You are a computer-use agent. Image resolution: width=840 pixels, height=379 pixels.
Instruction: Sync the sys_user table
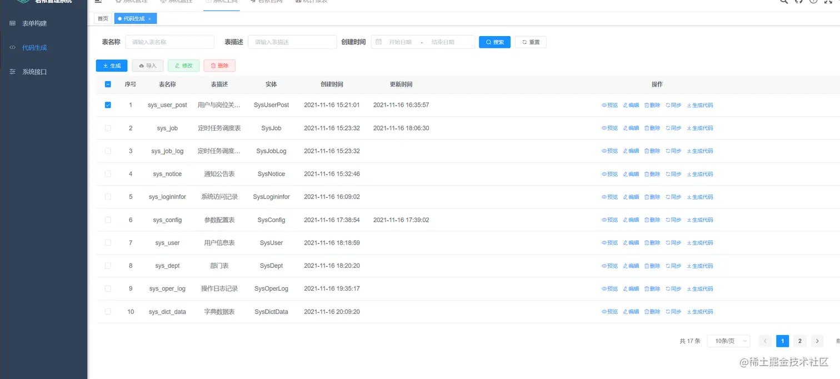click(x=673, y=243)
